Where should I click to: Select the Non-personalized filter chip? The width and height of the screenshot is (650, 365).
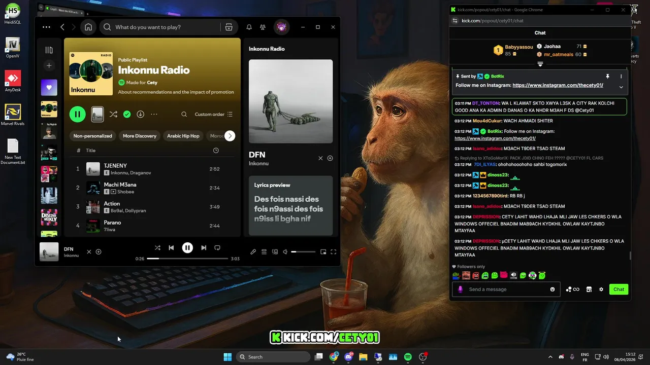click(x=92, y=136)
